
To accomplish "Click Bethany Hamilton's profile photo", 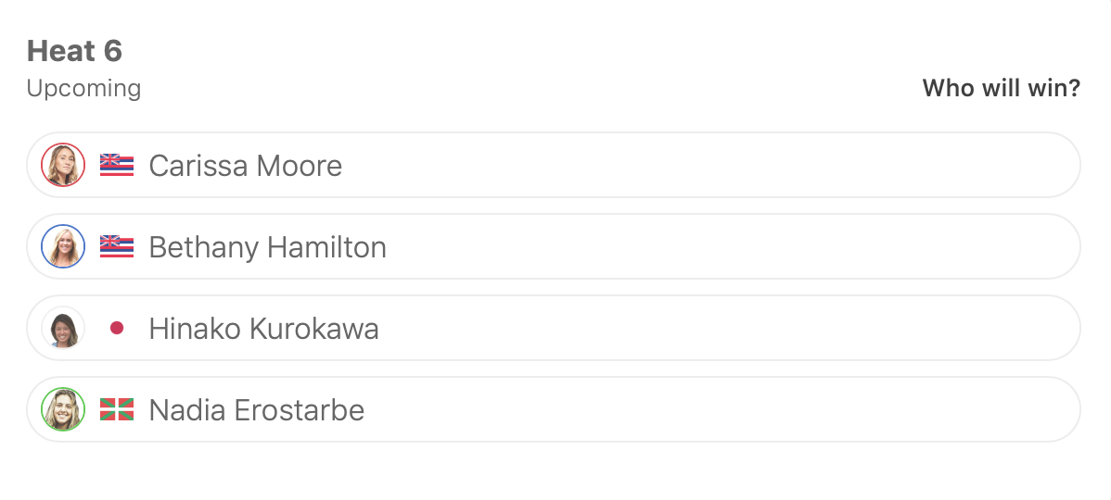I will [x=63, y=247].
